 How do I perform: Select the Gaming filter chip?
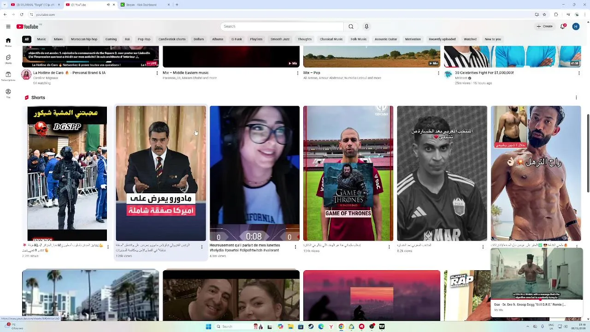pyautogui.click(x=111, y=39)
